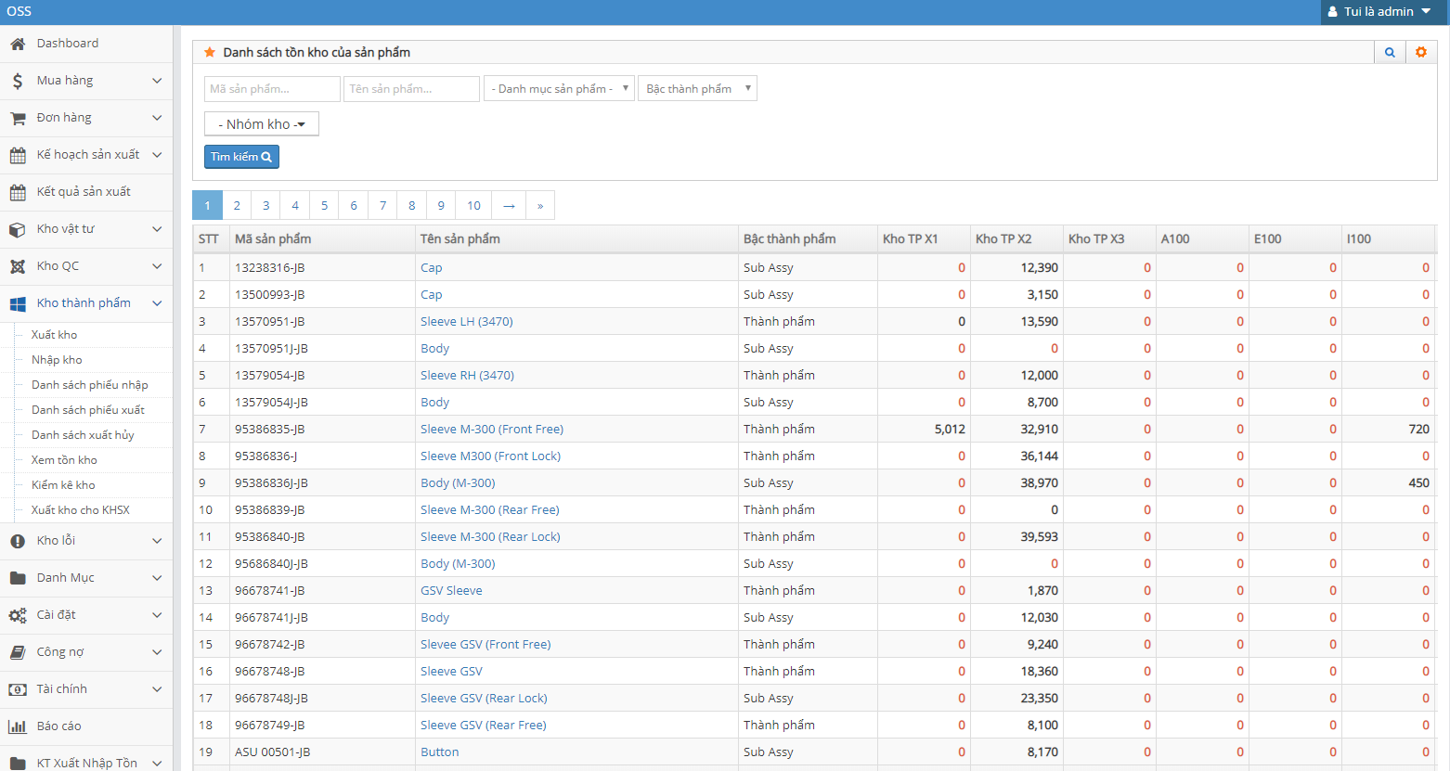Open the Bậc thành phẩm dropdown

697,88
